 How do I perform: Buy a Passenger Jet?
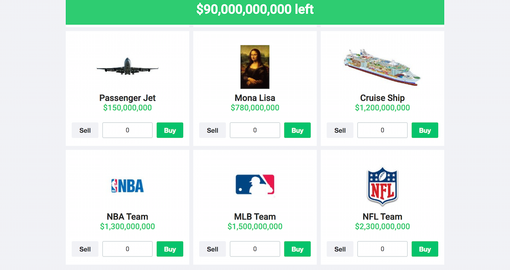(x=170, y=130)
